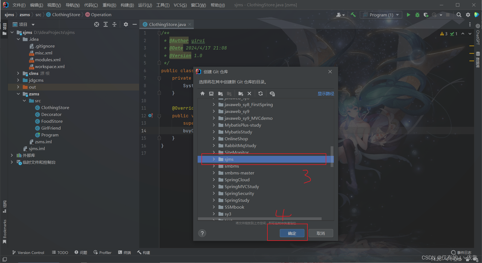Image resolution: width=482 pixels, height=263 pixels.
Task: Run Program (1) with the green play icon
Action: (x=408, y=15)
